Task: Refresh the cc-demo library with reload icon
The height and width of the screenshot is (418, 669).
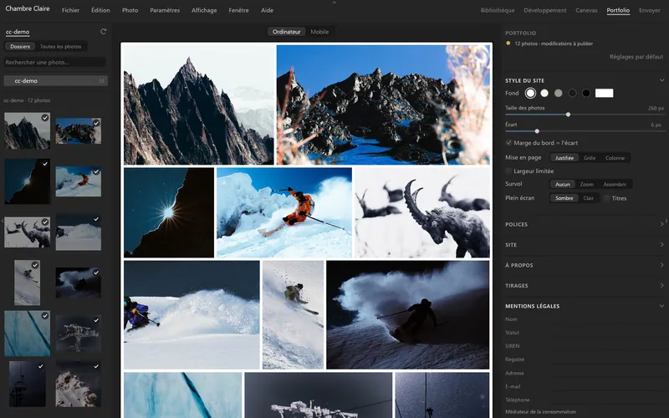Action: [x=103, y=32]
